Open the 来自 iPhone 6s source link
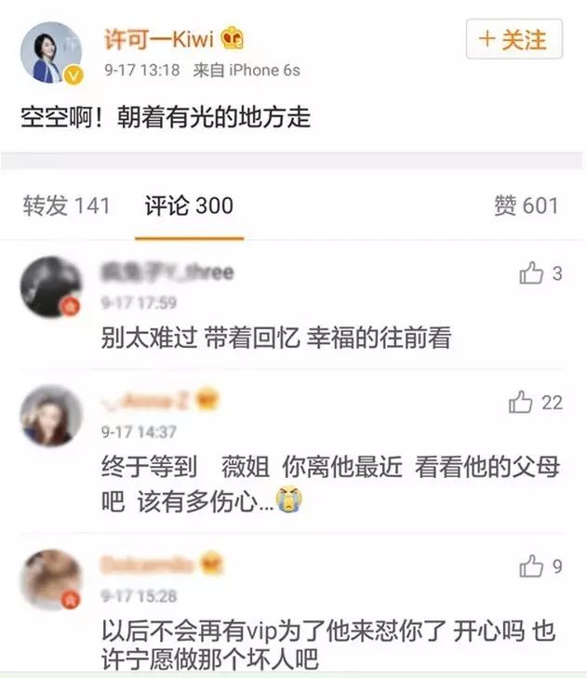Screen dimensions: 587x678 pyautogui.click(x=247, y=70)
